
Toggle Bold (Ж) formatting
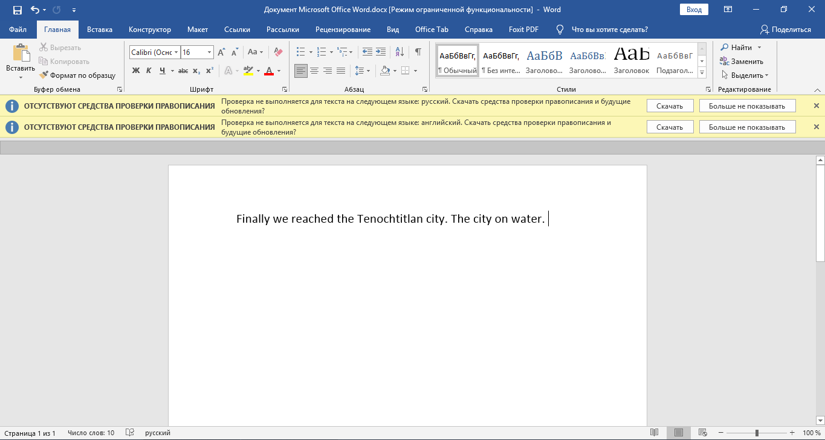[136, 71]
